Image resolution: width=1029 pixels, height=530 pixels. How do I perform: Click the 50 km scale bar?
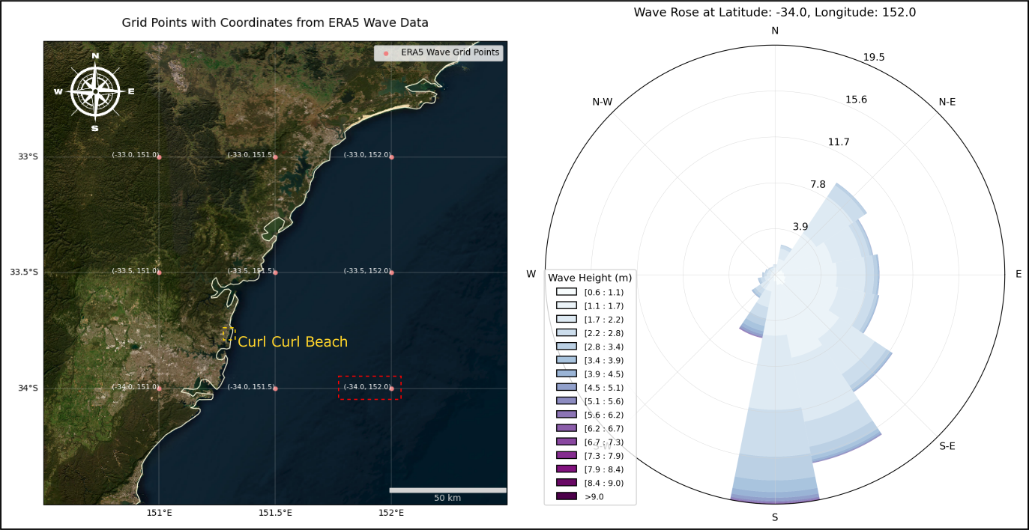click(x=447, y=490)
